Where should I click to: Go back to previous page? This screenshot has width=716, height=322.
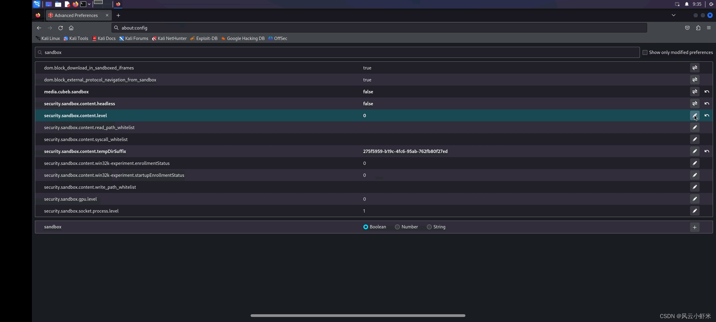(39, 28)
